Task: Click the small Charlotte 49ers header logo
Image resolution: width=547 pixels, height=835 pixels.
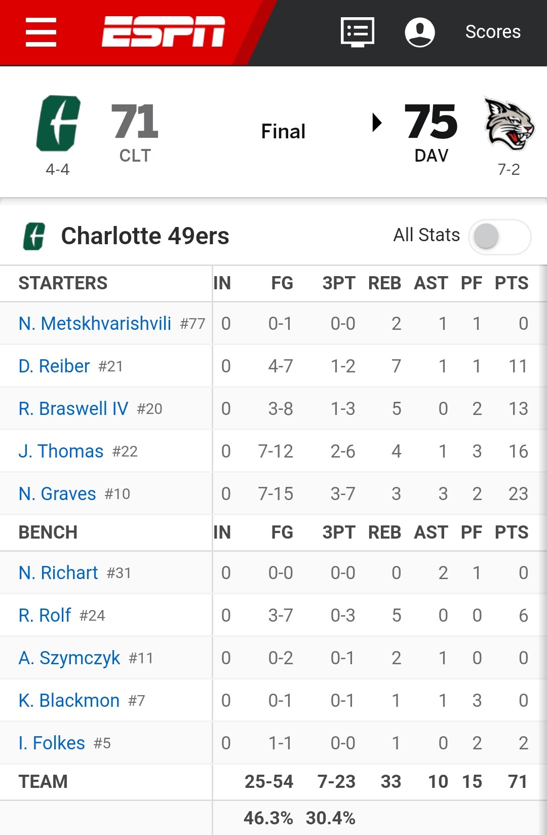Action: (x=34, y=237)
